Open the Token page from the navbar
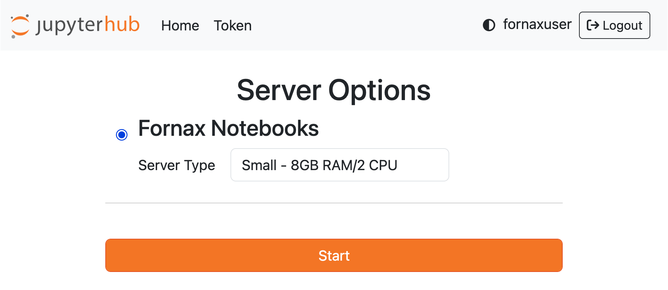Image resolution: width=668 pixels, height=290 pixels. tap(233, 25)
